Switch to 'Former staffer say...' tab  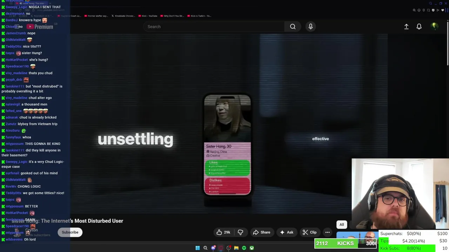click(96, 16)
